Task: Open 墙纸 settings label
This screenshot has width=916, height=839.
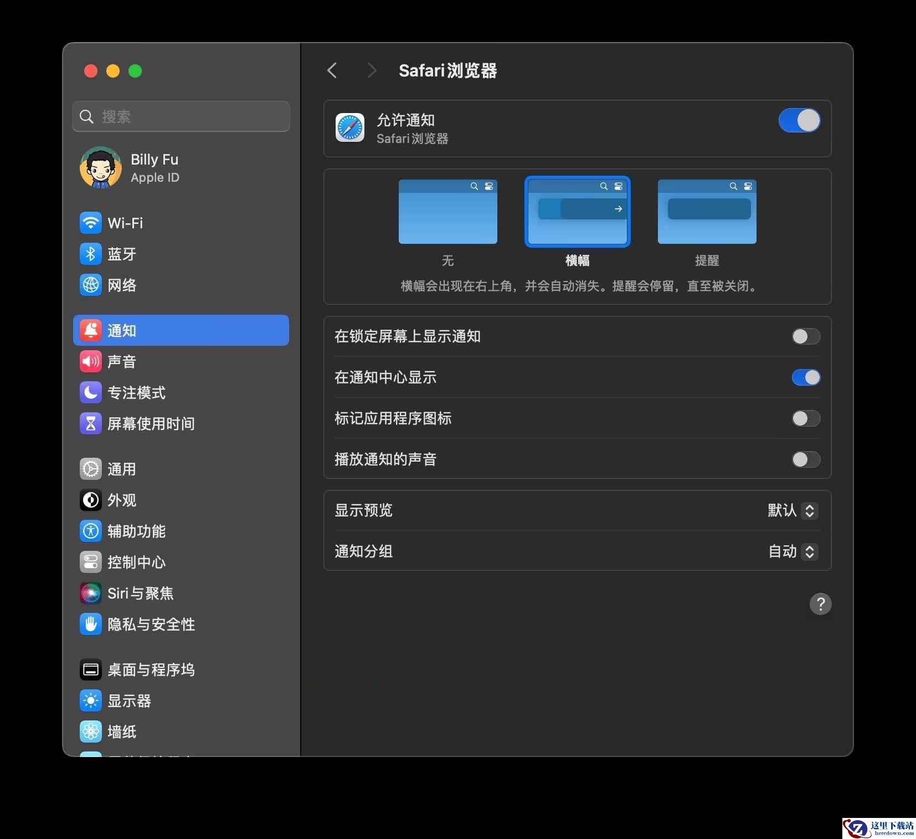Action: point(122,732)
